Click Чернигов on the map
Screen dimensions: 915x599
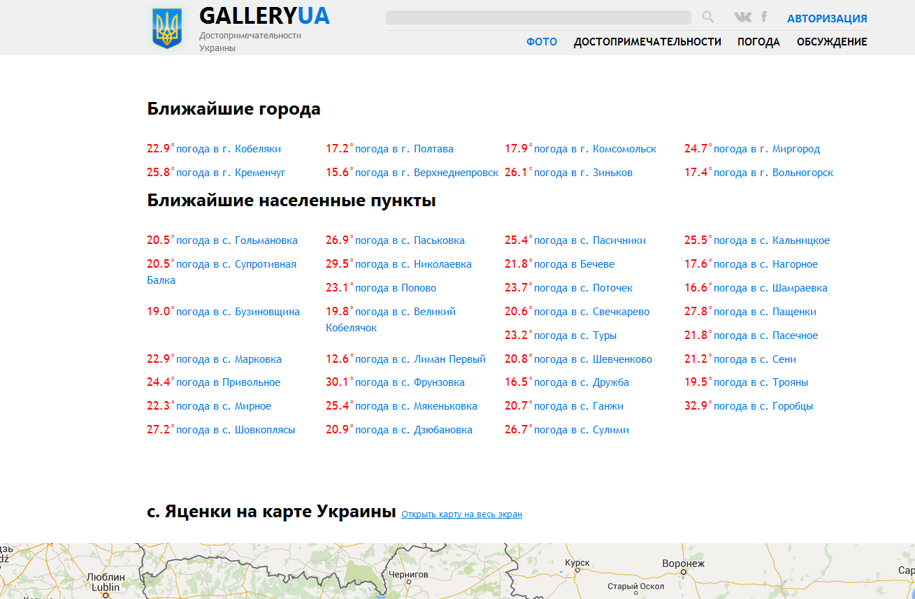coord(408,574)
